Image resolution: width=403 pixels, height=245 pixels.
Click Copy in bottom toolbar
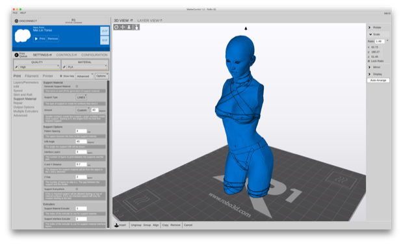point(165,225)
